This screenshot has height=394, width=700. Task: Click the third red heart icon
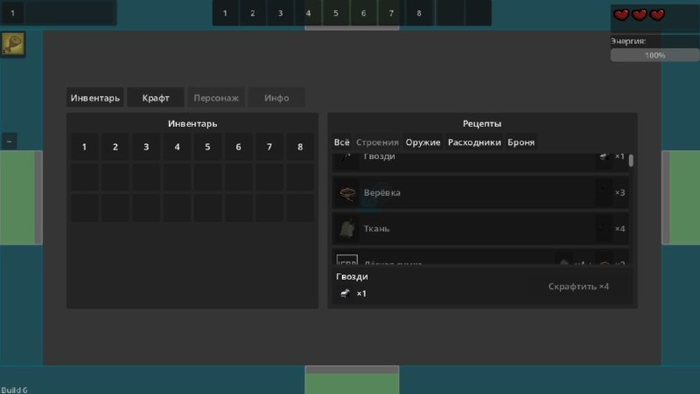pos(657,15)
